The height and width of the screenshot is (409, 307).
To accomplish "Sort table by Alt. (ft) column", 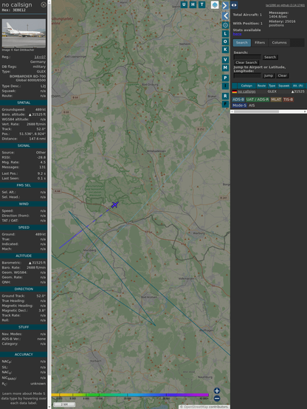I will [297, 86].
